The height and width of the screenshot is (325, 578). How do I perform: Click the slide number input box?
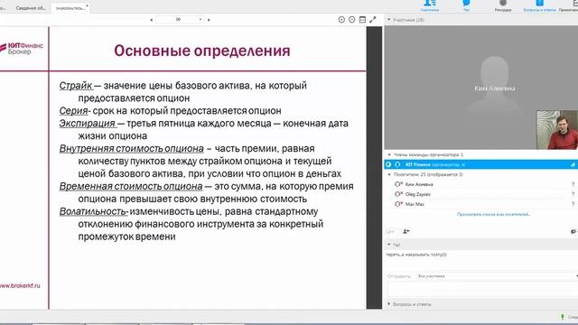177,20
